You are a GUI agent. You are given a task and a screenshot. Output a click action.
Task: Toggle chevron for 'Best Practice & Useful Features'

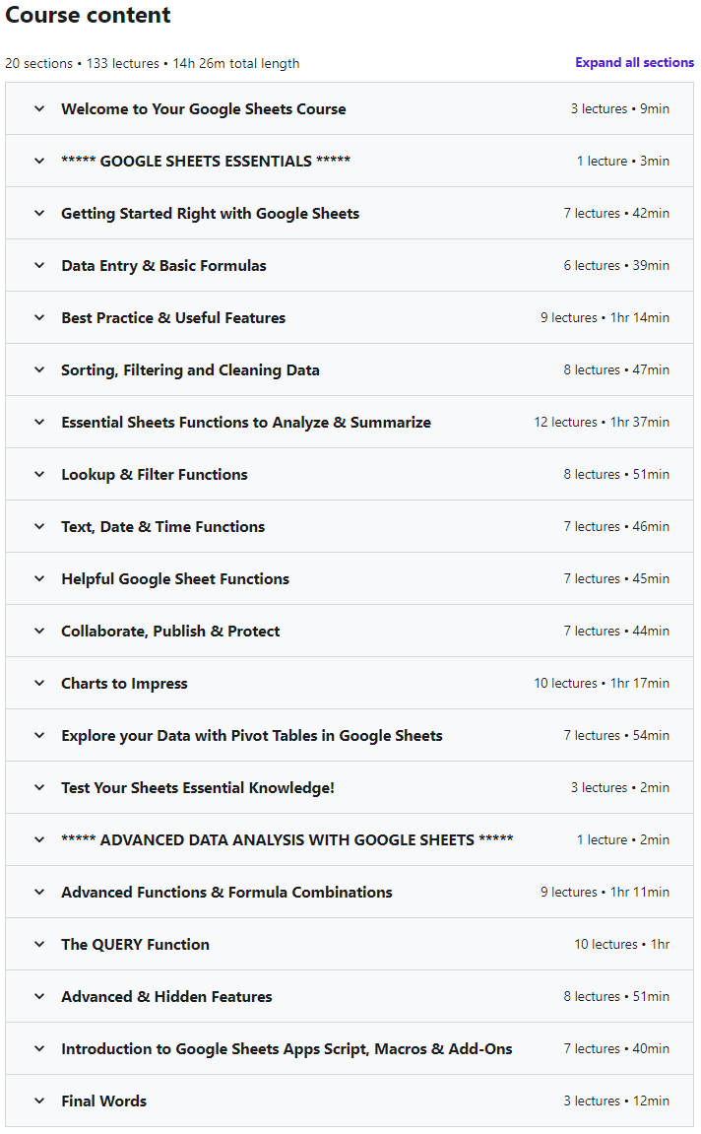click(39, 317)
